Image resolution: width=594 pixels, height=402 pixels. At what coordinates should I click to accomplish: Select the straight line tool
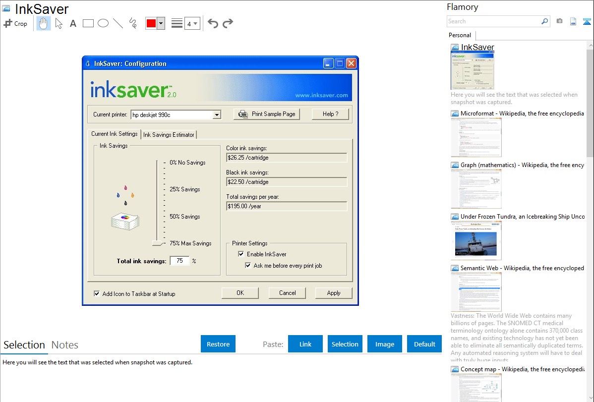click(118, 23)
